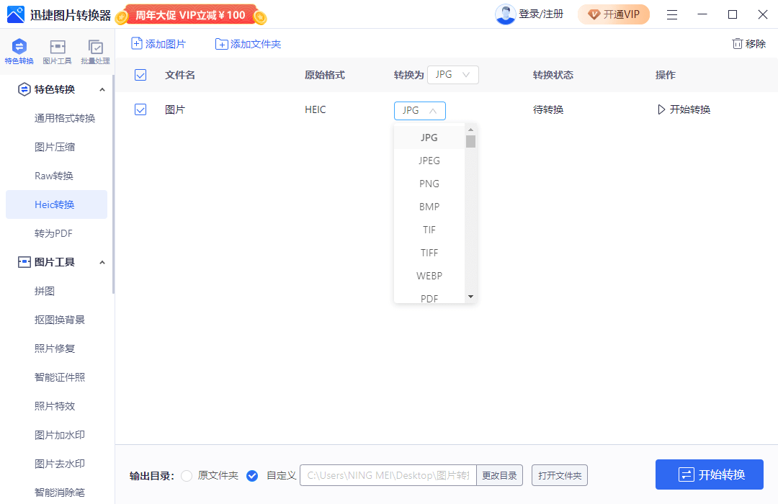Open Raw转换 in sidebar

(x=53, y=176)
